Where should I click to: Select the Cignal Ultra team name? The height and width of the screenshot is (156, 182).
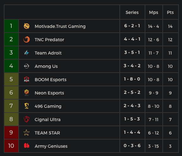click(48, 120)
